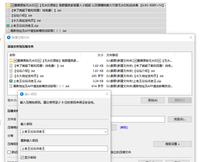Close the 输入密码 dialog

pos(107,94)
